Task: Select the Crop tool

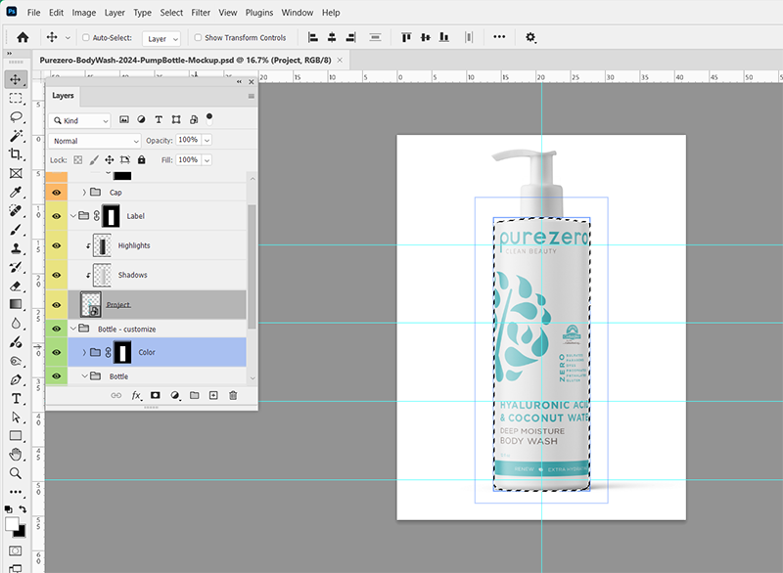Action: [x=16, y=154]
